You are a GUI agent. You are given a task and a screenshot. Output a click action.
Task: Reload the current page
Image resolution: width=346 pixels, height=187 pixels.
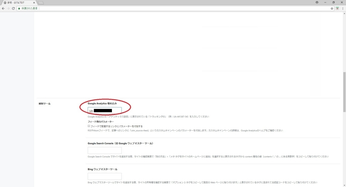(13, 8)
